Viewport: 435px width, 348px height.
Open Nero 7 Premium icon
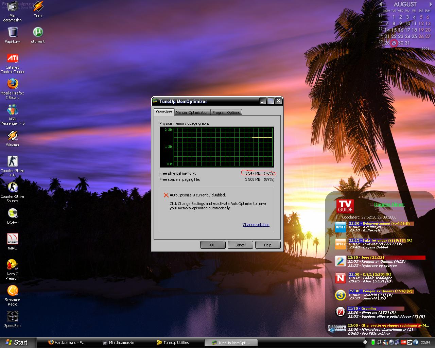[x=13, y=270]
